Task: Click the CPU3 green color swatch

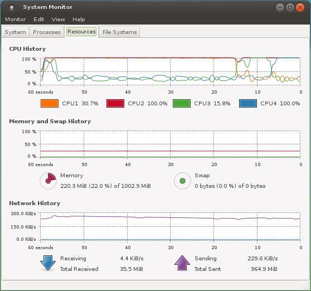Action: click(182, 103)
